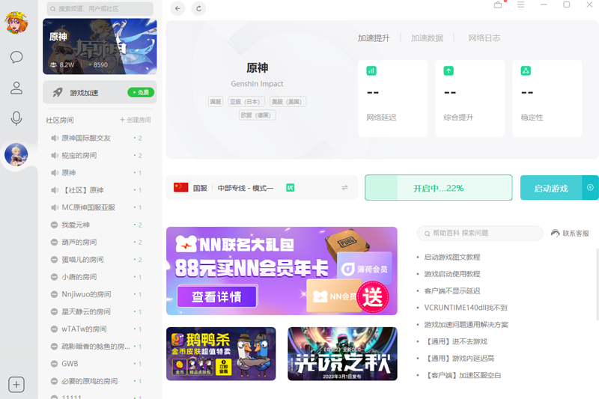Open the 原神 community banner image
599x399 pixels.
(100, 46)
